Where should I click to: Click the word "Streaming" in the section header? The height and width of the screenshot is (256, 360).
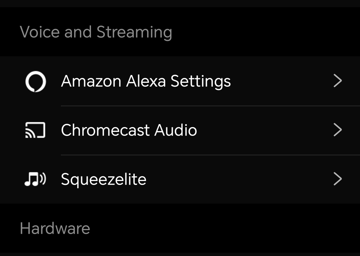pyautogui.click(x=134, y=32)
